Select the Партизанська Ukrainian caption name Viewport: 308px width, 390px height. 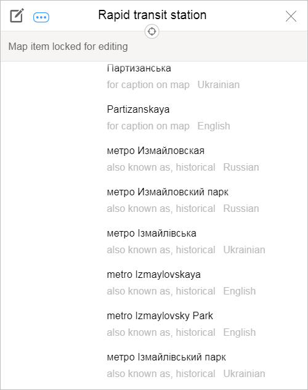click(139, 68)
